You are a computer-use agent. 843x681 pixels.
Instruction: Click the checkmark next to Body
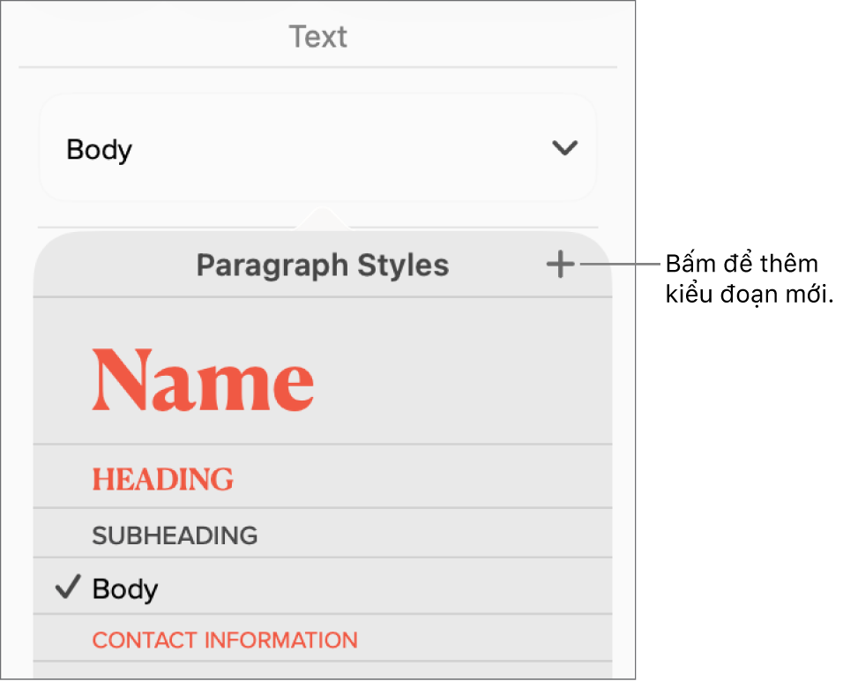(68, 587)
